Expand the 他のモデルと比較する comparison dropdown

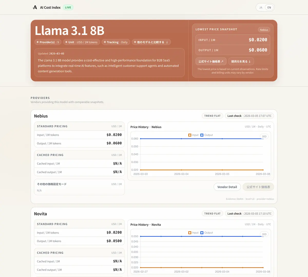click(x=151, y=42)
